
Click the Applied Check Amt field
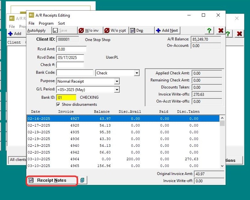207,73
